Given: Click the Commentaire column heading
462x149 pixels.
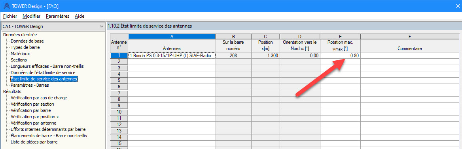Looking at the screenshot, I should pyautogui.click(x=409, y=46).
